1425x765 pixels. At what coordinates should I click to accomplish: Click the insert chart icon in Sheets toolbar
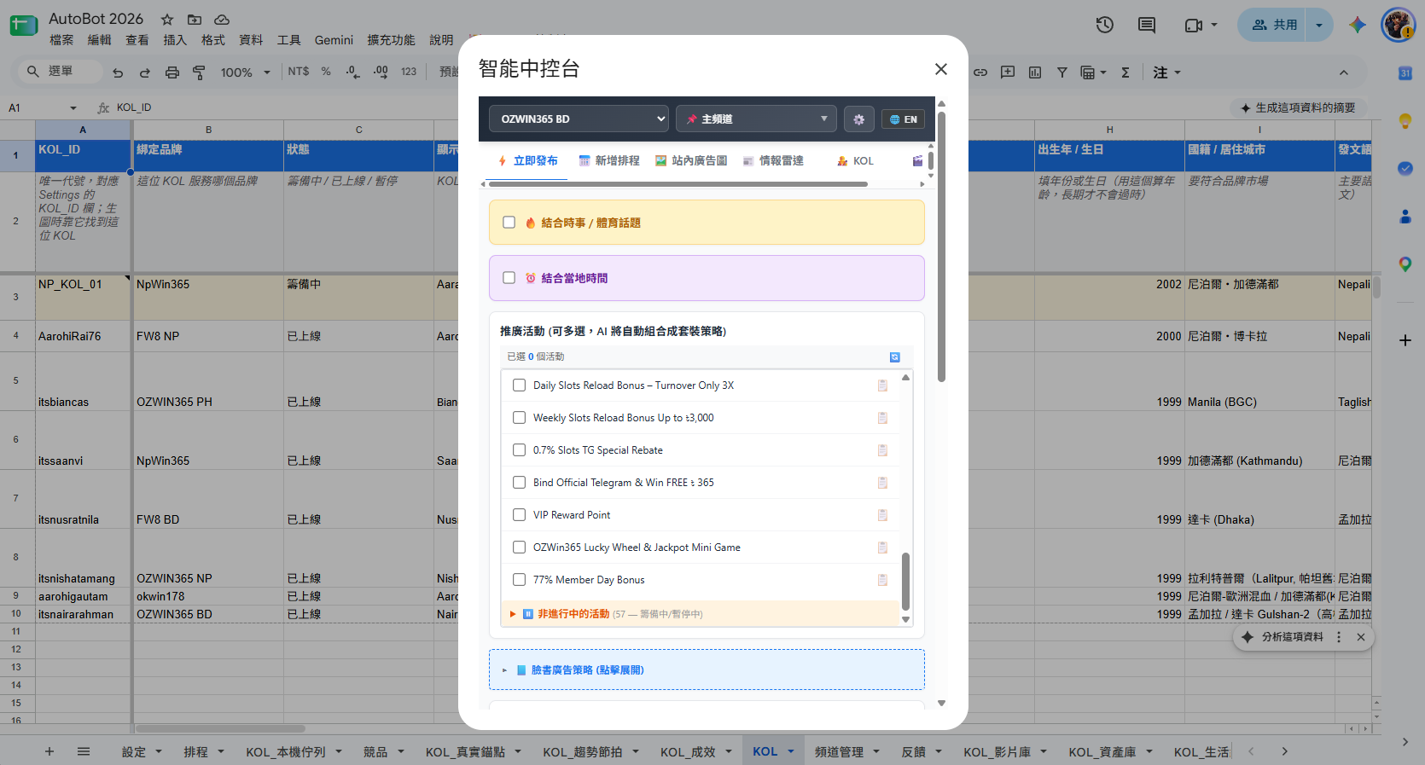[x=1035, y=72]
